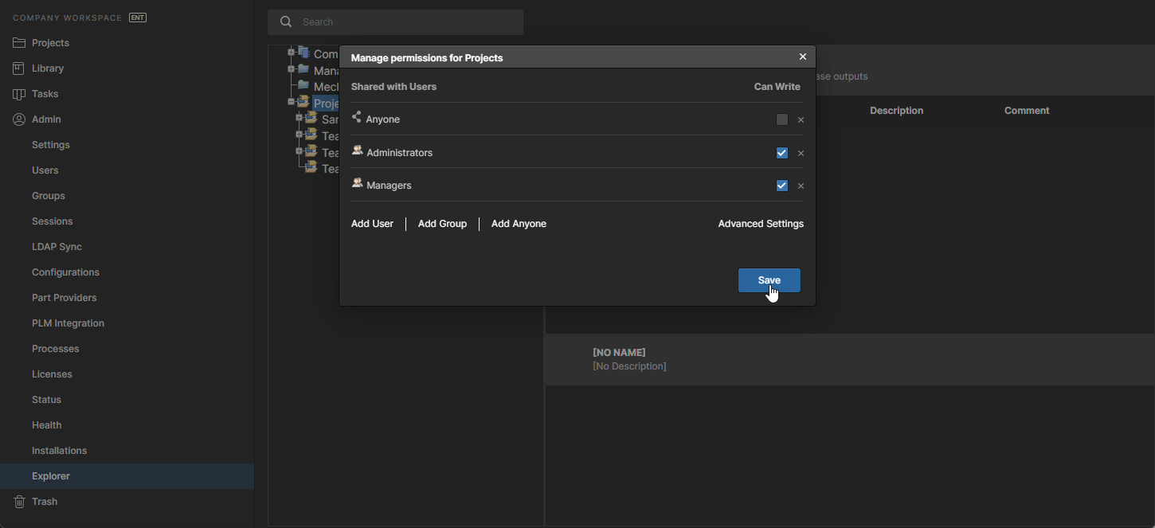Open Advanced Settings in dialog
Viewport: 1155px width, 528px height.
761,224
